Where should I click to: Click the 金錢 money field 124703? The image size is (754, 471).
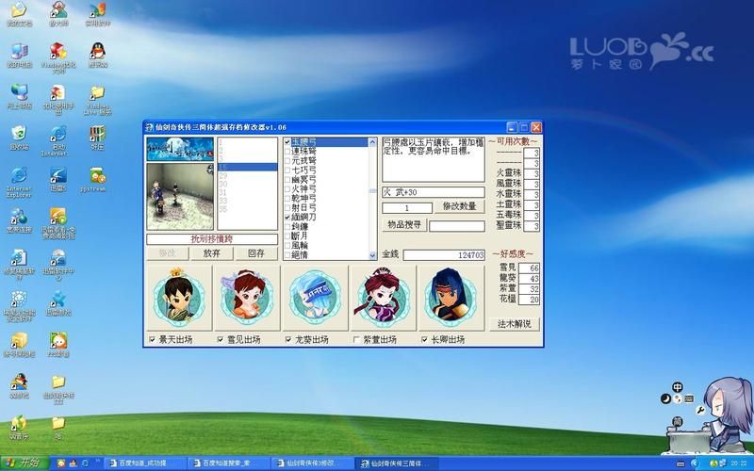click(444, 255)
